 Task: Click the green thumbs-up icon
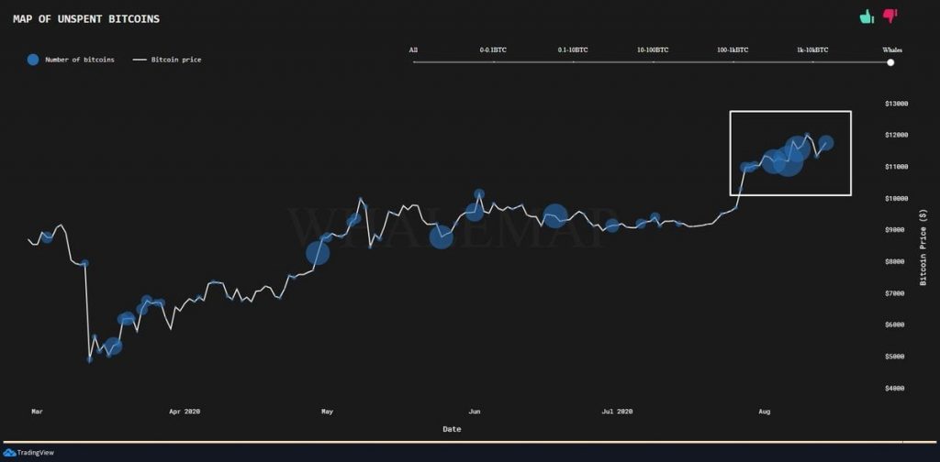pos(867,16)
